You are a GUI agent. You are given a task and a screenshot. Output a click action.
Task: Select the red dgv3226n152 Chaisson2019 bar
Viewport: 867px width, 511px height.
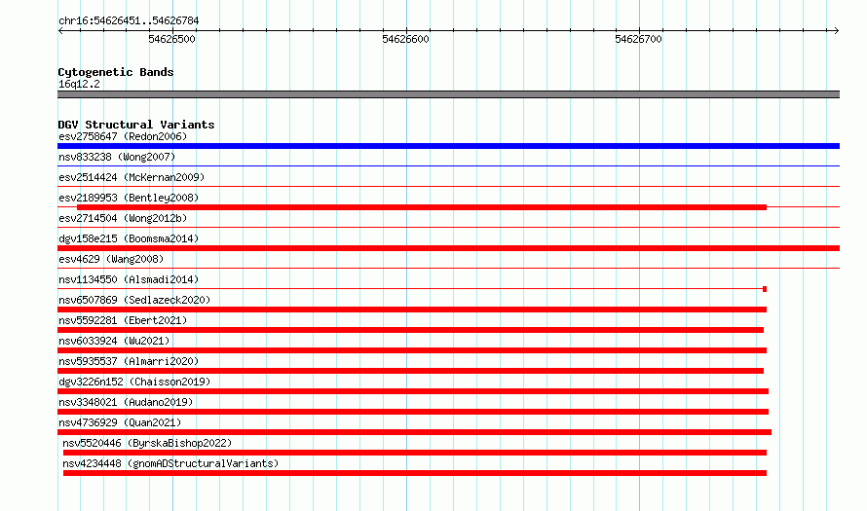[x=413, y=391]
